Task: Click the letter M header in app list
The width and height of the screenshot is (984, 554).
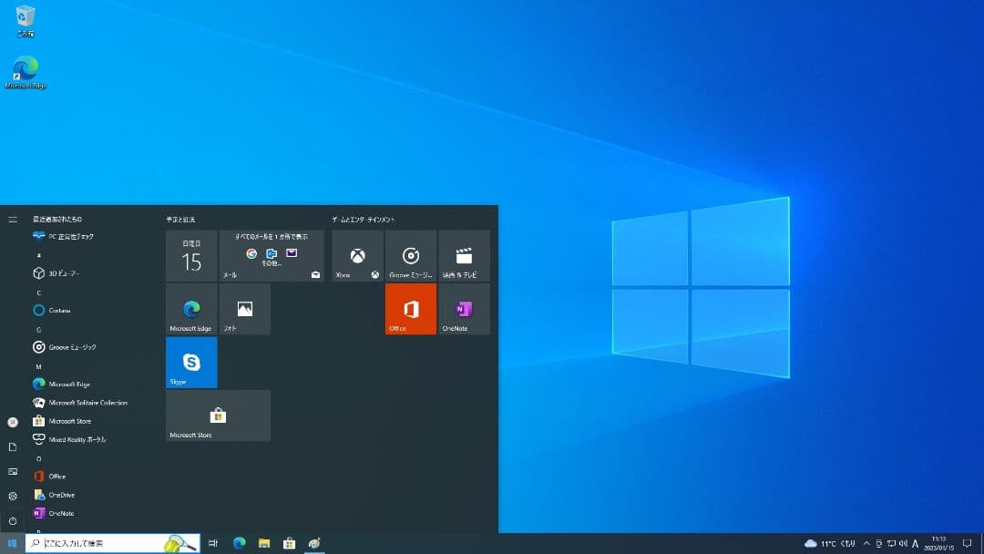Action: pyautogui.click(x=38, y=366)
